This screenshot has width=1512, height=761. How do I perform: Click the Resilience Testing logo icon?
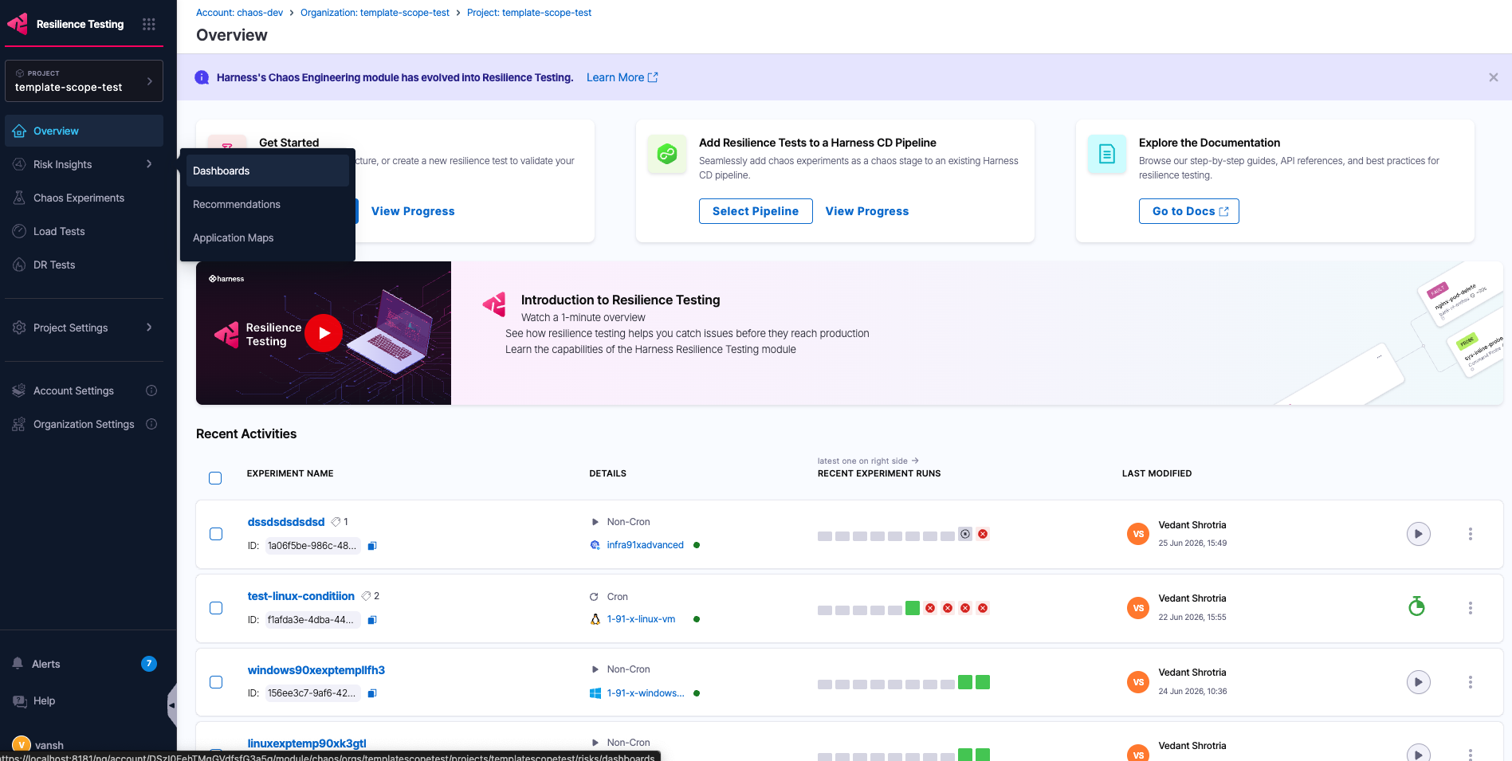pyautogui.click(x=18, y=24)
